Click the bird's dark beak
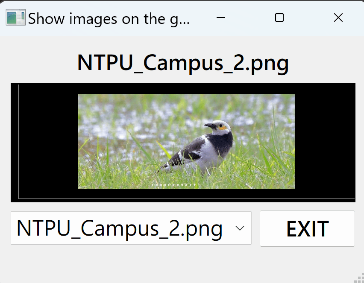Viewport: 364px width, 283px height. pyautogui.click(x=210, y=126)
